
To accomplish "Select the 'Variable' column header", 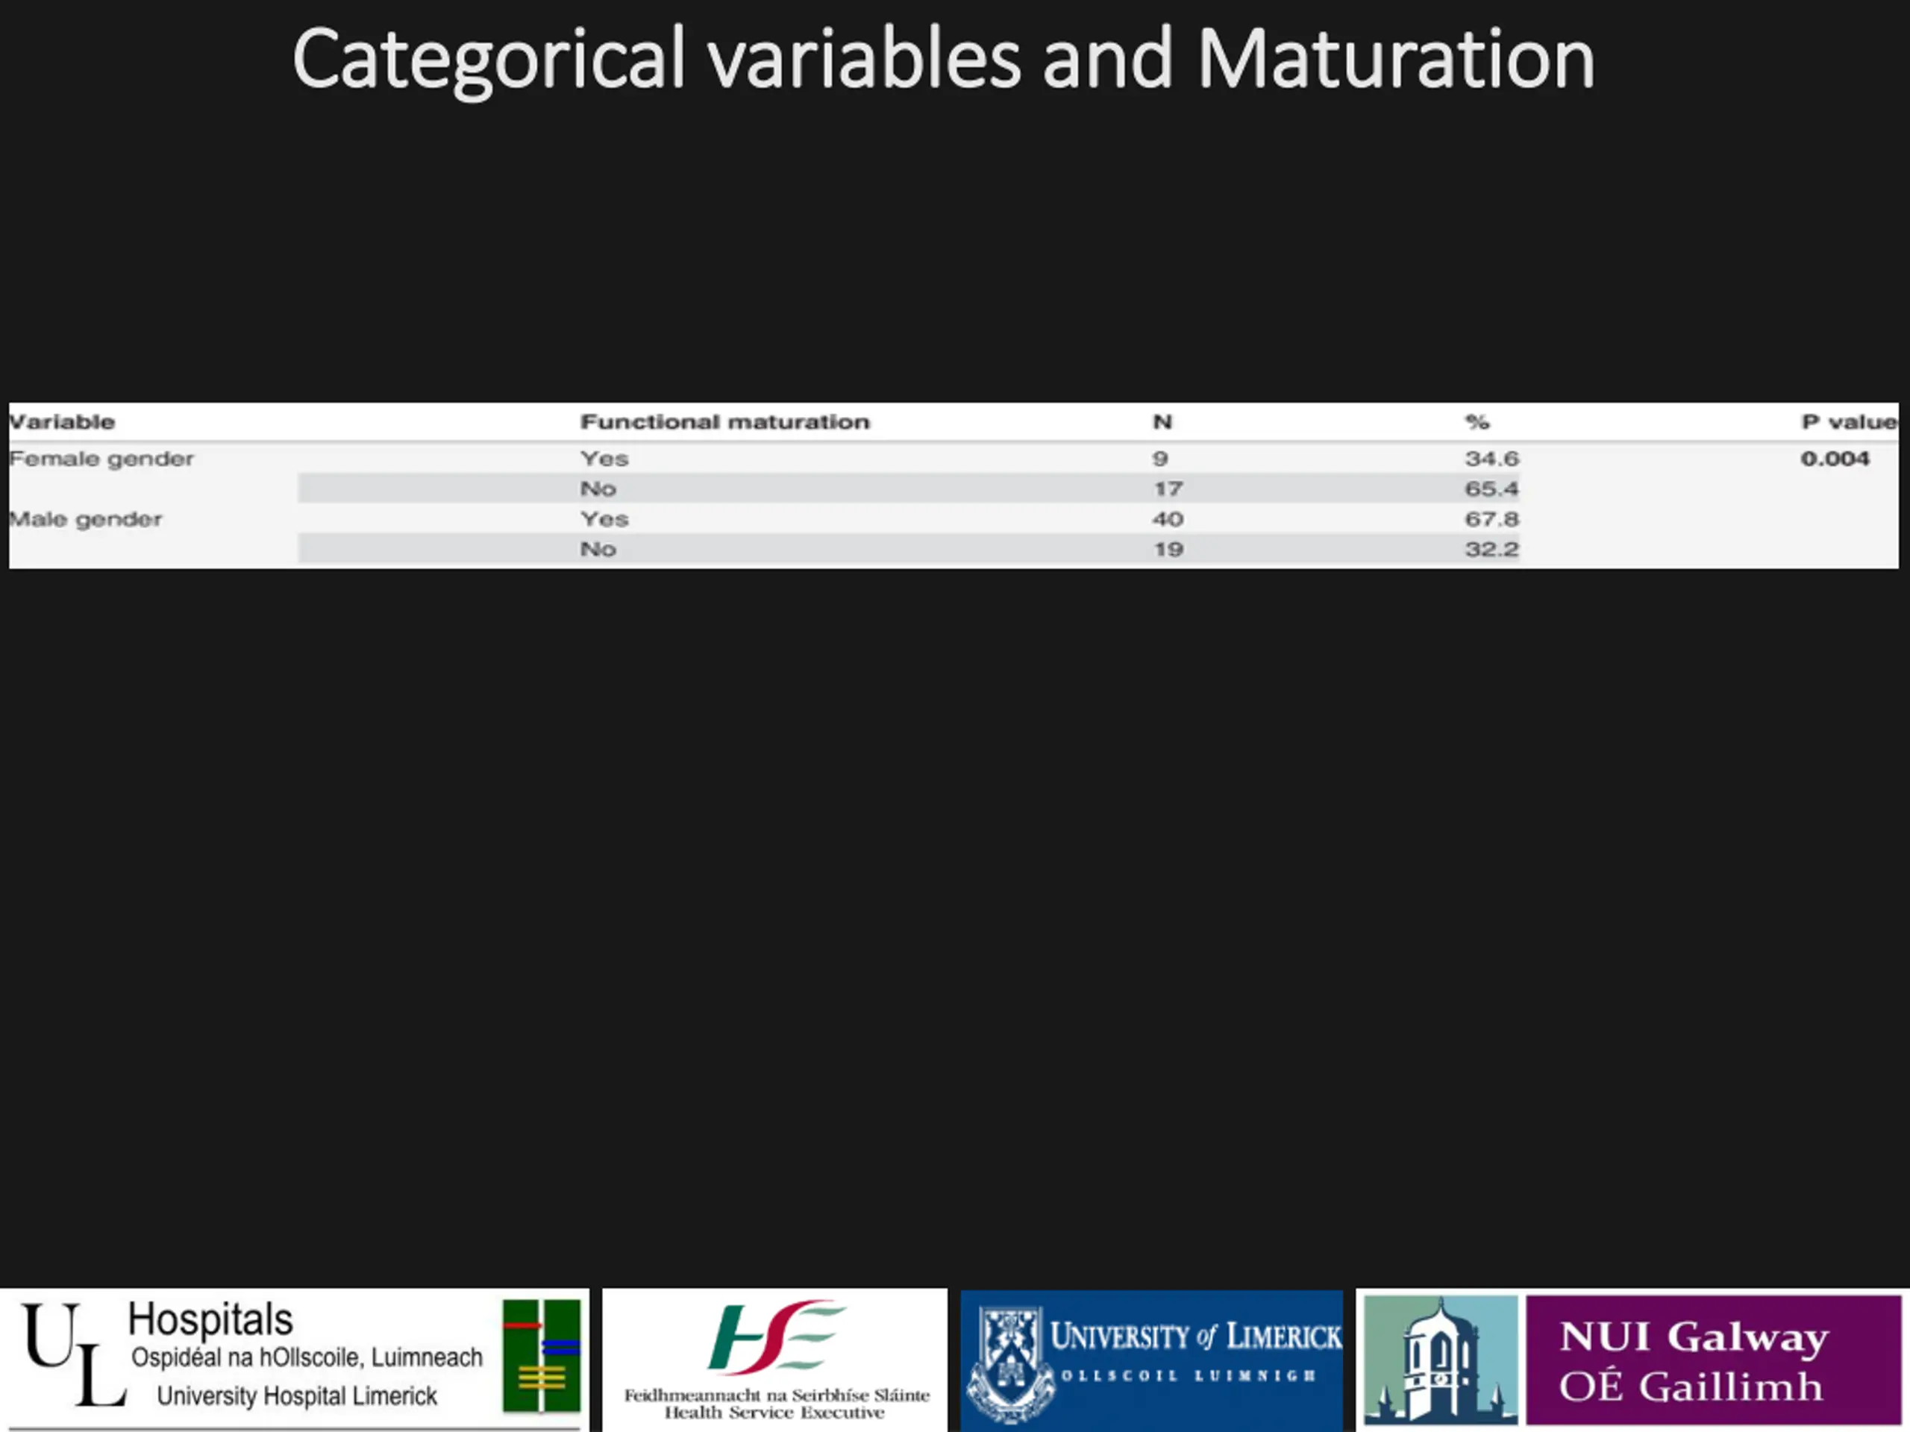I will [x=61, y=422].
